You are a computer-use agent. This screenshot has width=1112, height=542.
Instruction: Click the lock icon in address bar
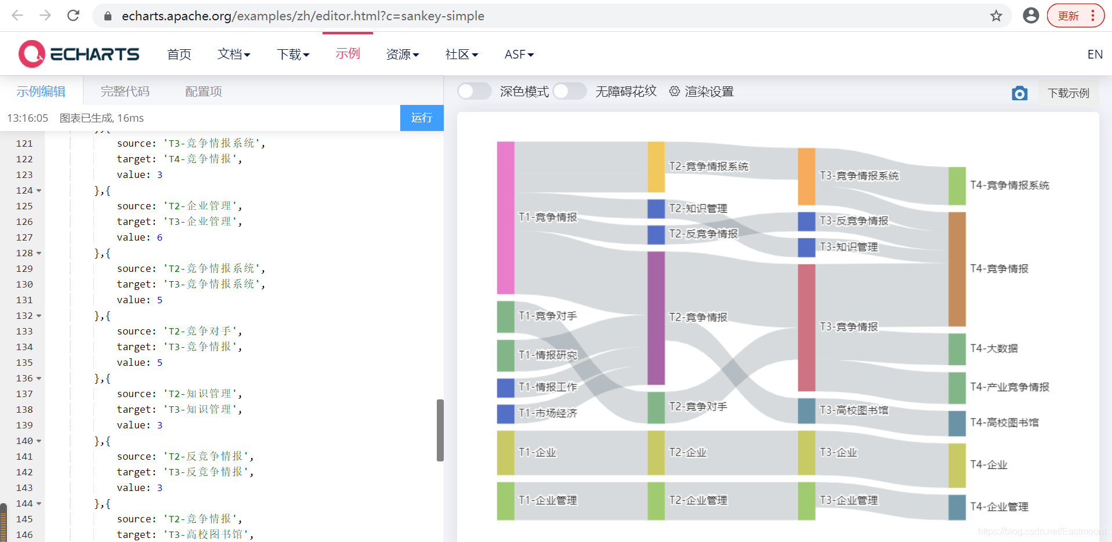point(107,16)
